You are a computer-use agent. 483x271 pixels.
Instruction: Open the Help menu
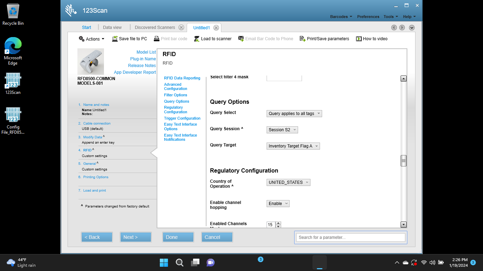pyautogui.click(x=409, y=17)
